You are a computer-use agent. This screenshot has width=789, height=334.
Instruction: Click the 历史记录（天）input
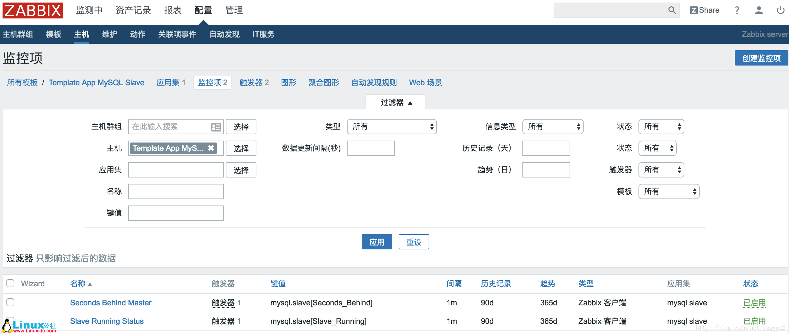pyautogui.click(x=546, y=148)
